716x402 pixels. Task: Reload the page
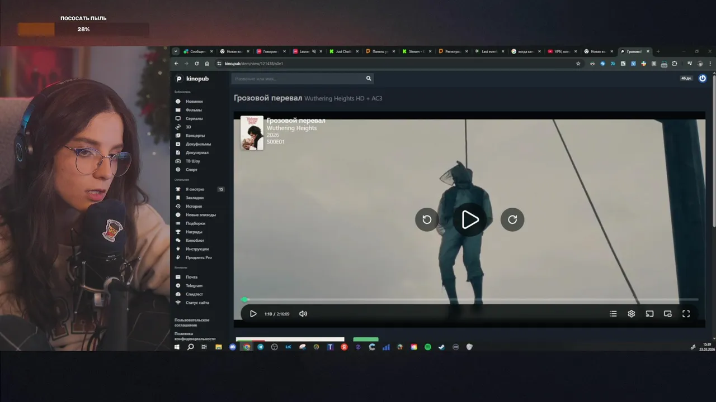(197, 64)
